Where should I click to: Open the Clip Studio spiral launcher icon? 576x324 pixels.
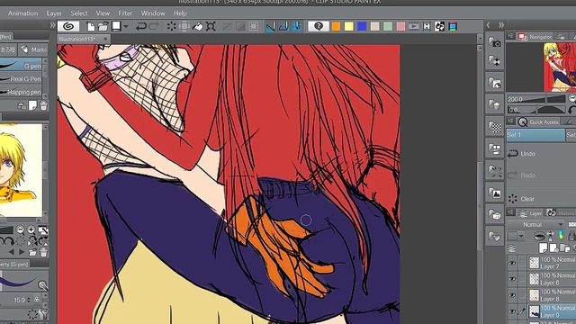(x=68, y=26)
